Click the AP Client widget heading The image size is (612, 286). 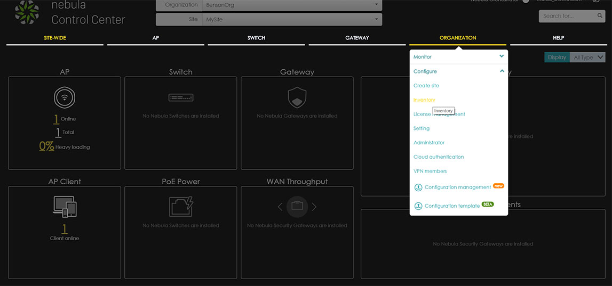65,182
